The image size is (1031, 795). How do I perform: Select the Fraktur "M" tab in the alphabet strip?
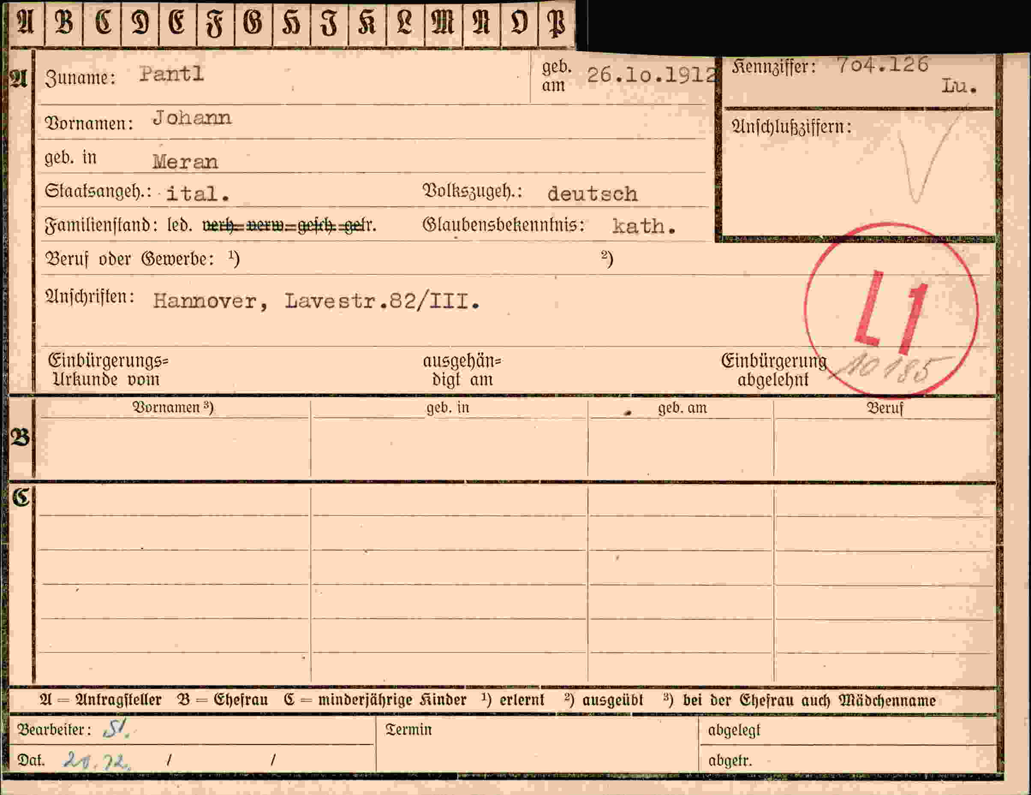443,23
